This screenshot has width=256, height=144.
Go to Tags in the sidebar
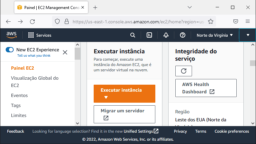(x=16, y=105)
